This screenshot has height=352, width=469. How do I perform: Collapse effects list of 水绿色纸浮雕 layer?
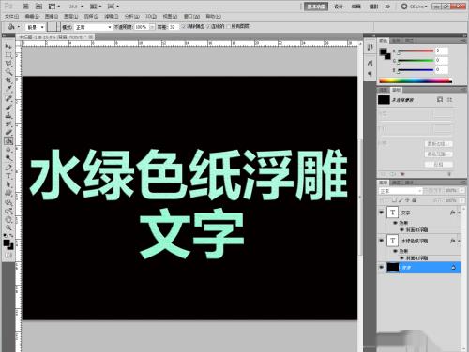(459, 242)
